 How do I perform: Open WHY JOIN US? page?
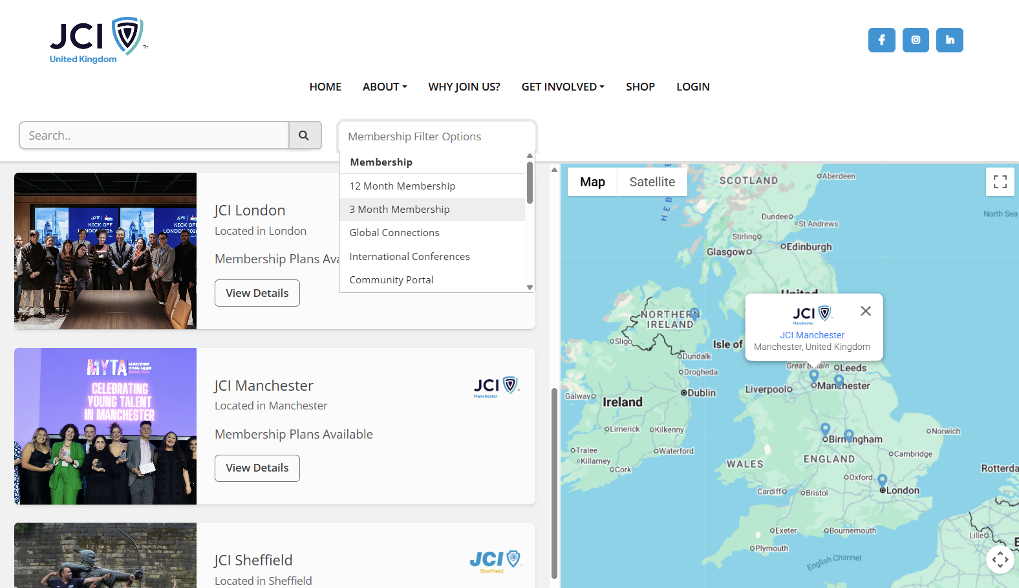pos(464,87)
